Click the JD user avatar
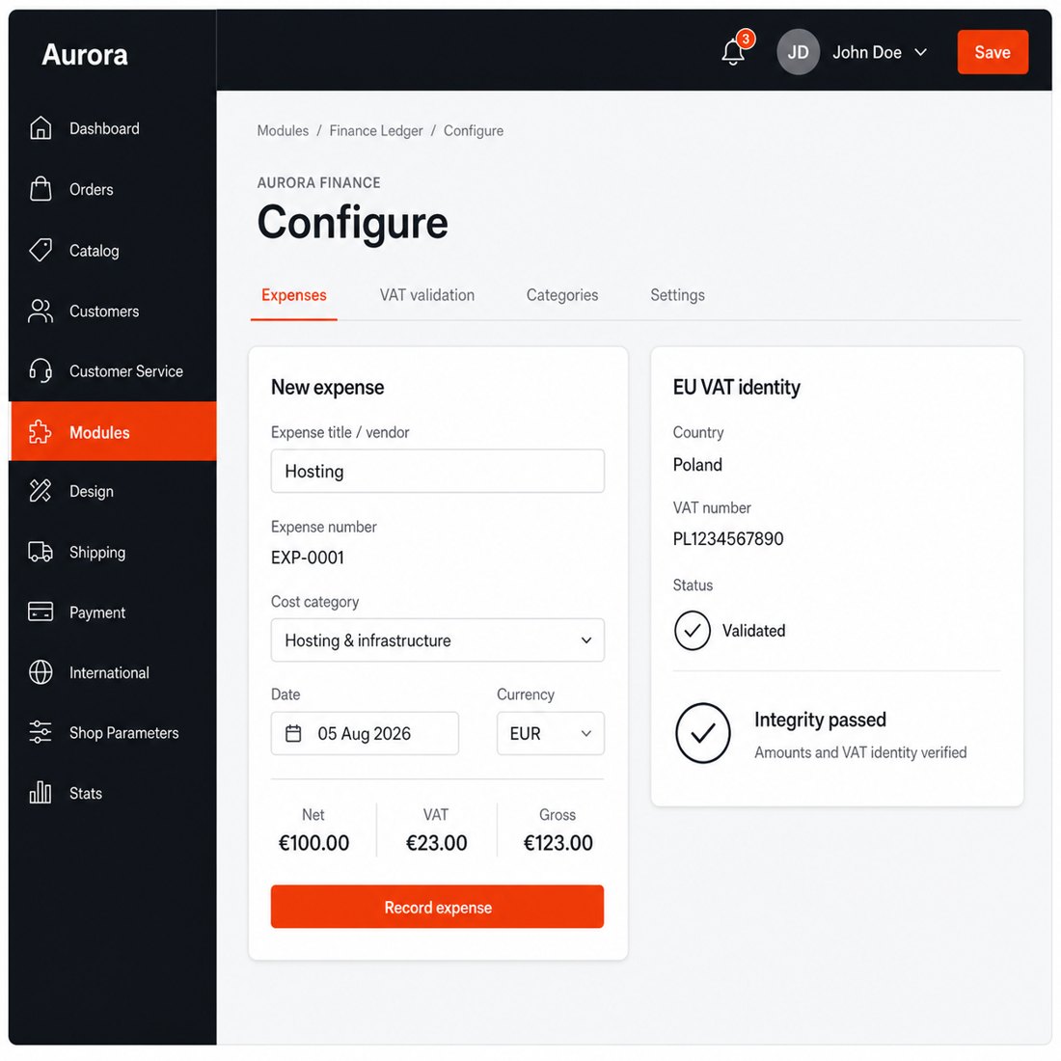The height and width of the screenshot is (1061, 1061). (x=799, y=52)
